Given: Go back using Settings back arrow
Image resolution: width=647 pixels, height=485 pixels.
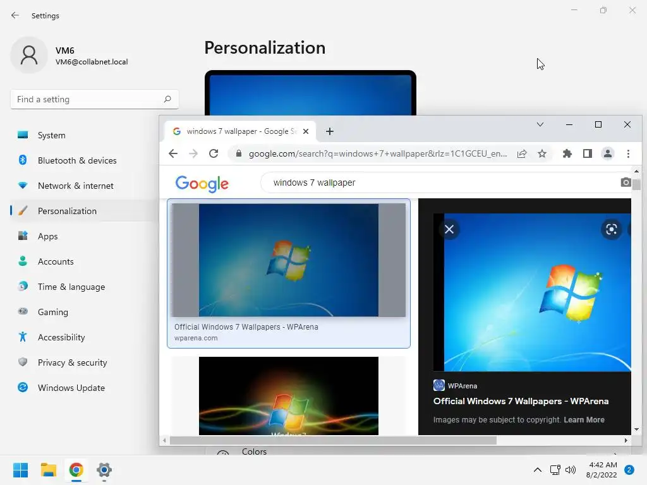Looking at the screenshot, I should pos(15,15).
